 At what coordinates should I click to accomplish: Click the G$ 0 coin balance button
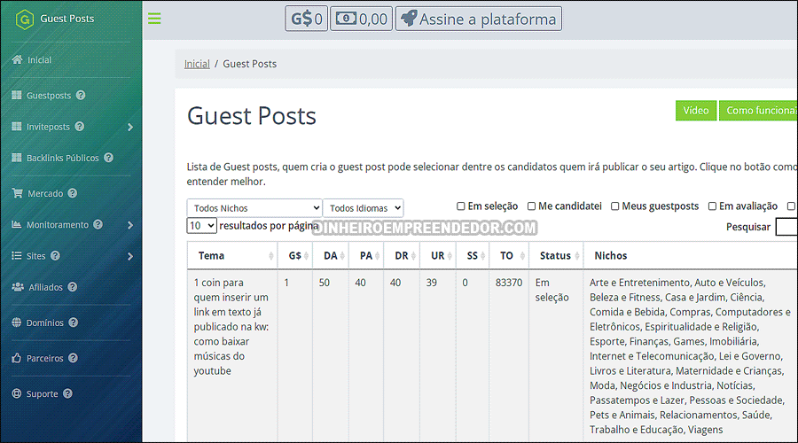click(x=306, y=19)
